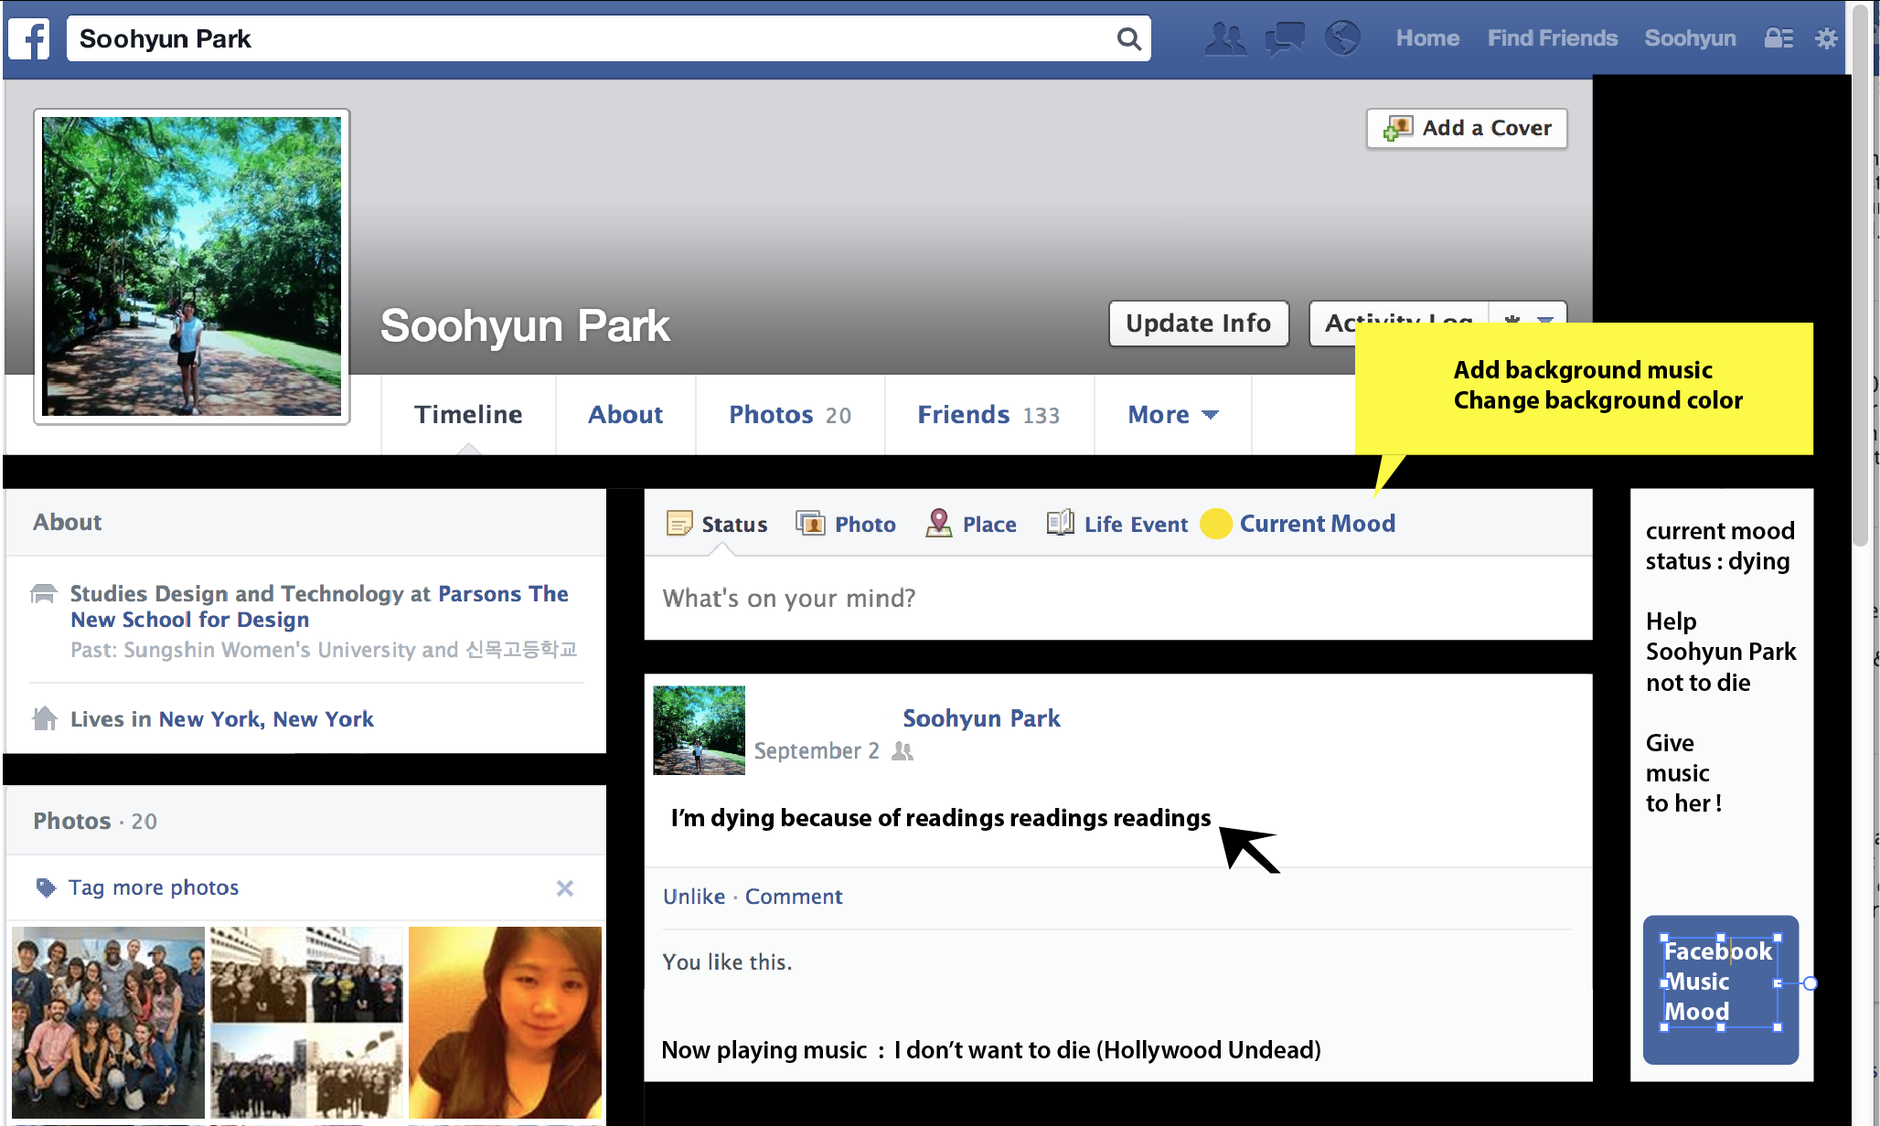Image resolution: width=1880 pixels, height=1126 pixels.
Task: Open Find Friends in top bar
Action: tap(1552, 38)
